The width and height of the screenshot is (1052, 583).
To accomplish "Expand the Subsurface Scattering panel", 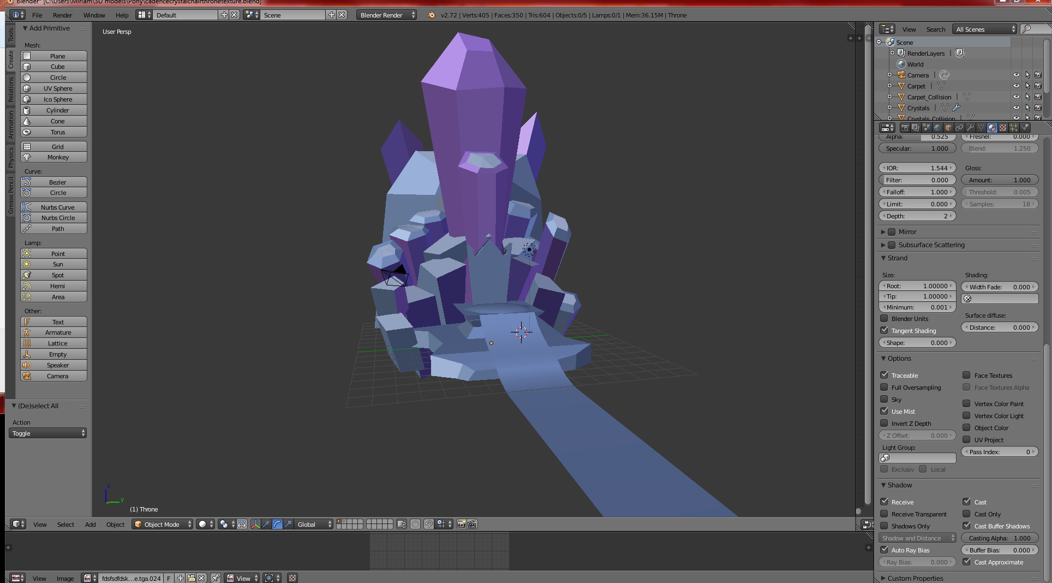I will 883,245.
